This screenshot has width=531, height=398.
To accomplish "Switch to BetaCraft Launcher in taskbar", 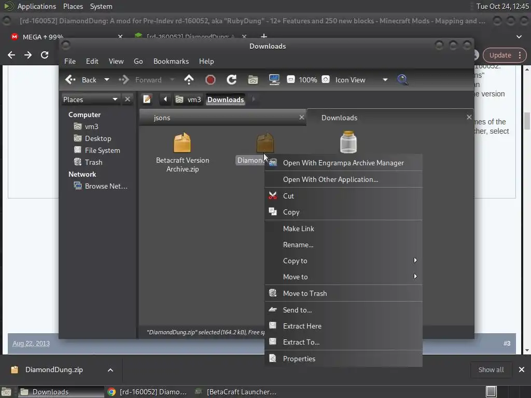I will (236, 392).
